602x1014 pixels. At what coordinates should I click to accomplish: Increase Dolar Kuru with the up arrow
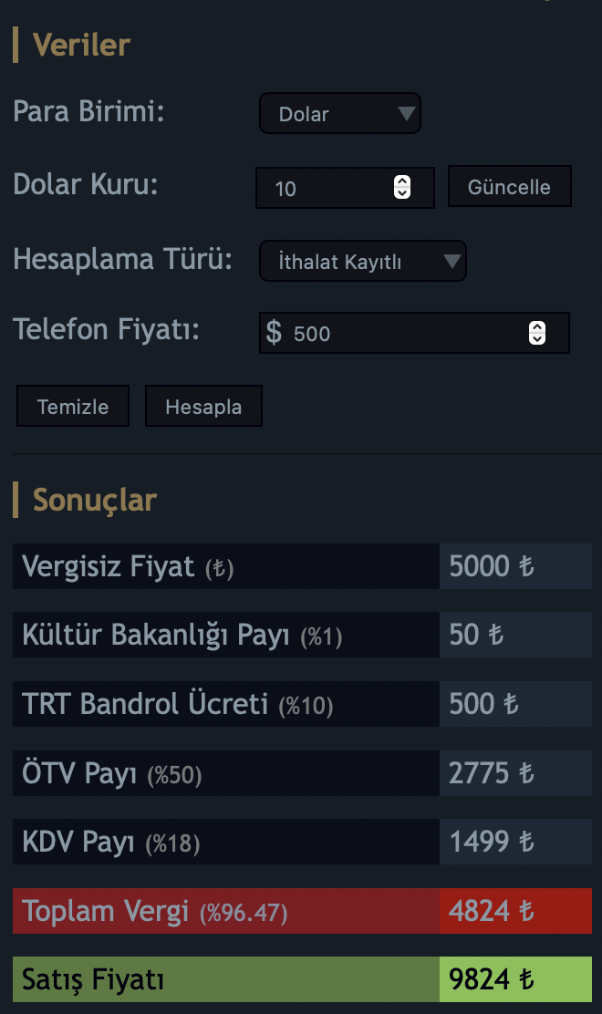pos(401,181)
